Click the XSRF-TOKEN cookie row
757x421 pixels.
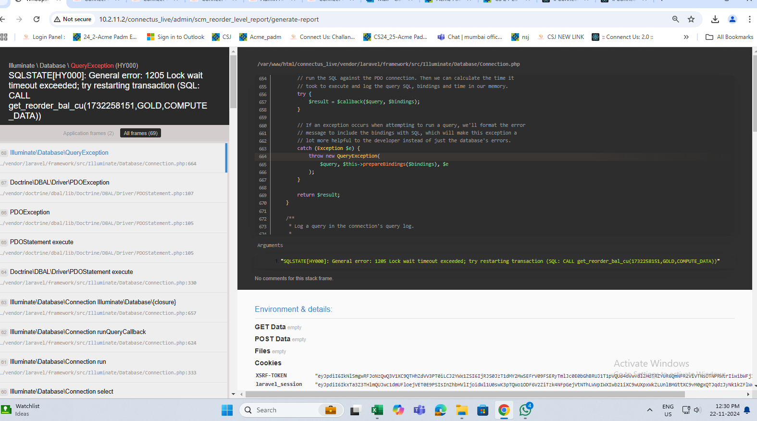(503, 376)
